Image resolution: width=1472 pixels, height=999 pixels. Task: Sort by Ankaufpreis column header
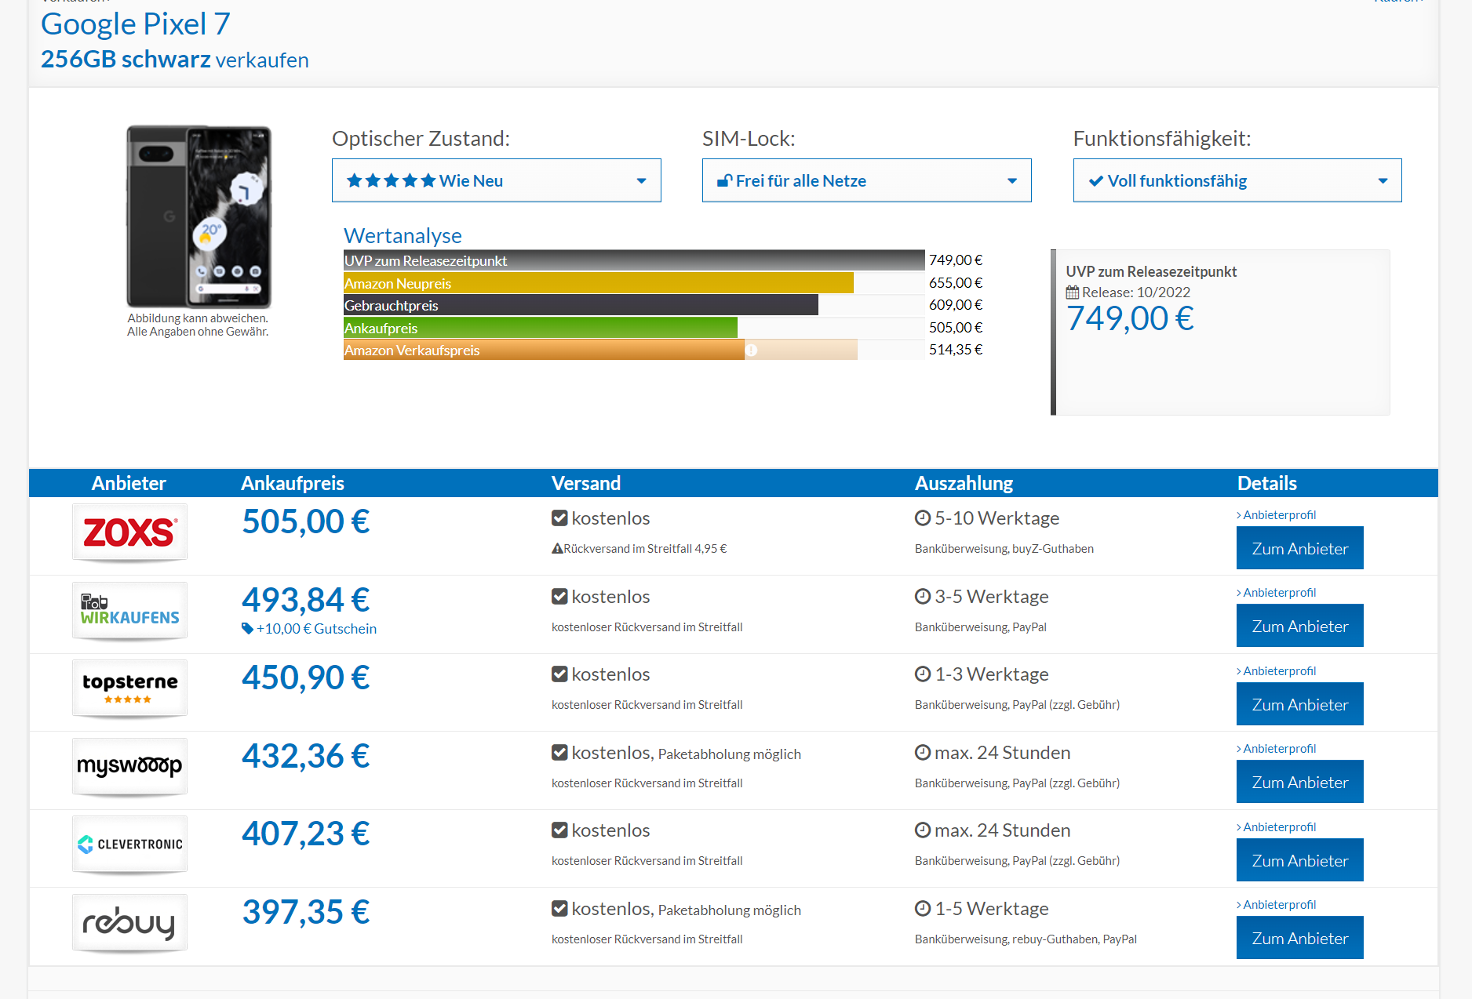(x=292, y=483)
